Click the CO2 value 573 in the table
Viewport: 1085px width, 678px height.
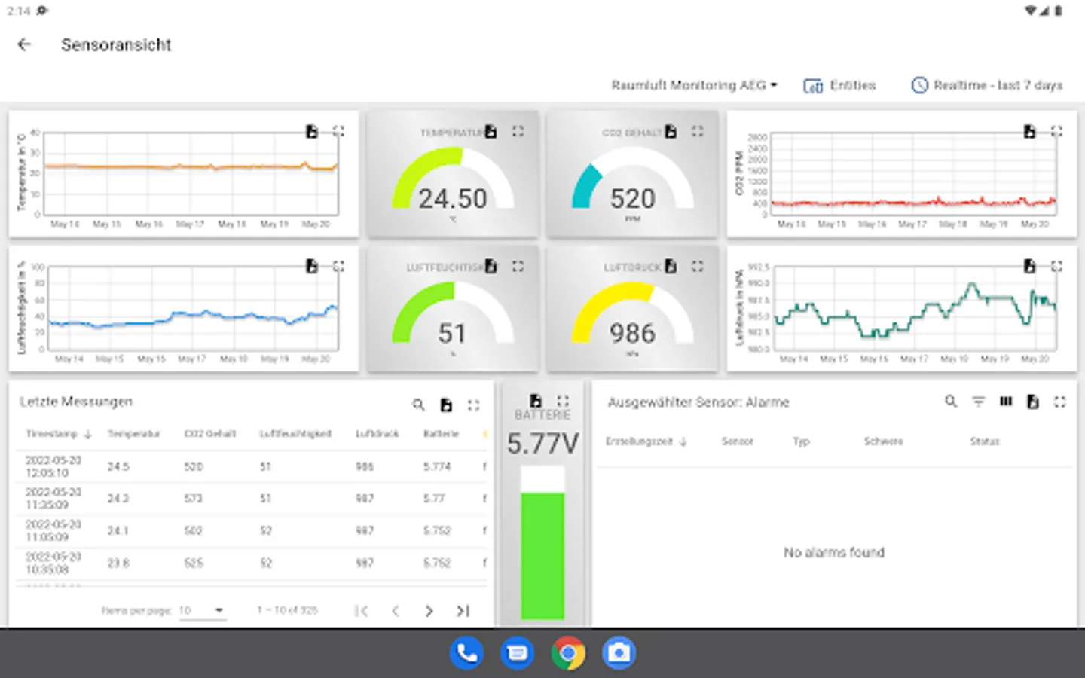click(x=194, y=499)
